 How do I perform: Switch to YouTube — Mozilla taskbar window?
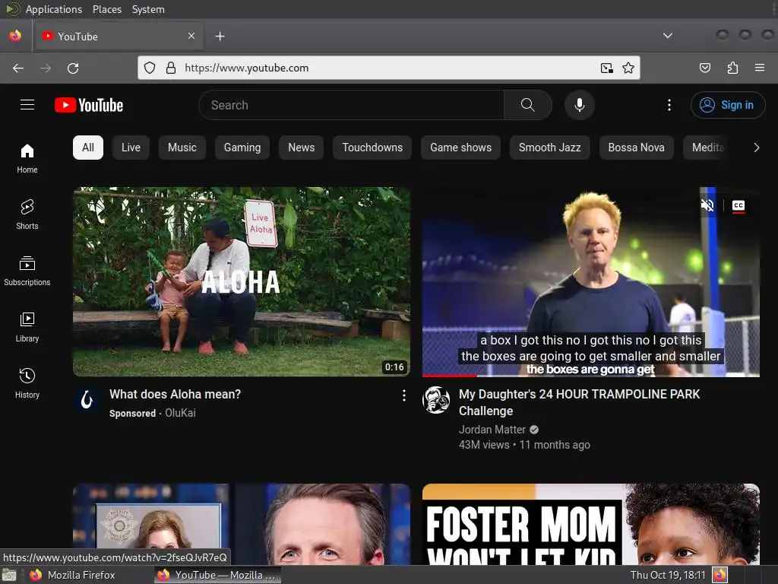tap(217, 575)
